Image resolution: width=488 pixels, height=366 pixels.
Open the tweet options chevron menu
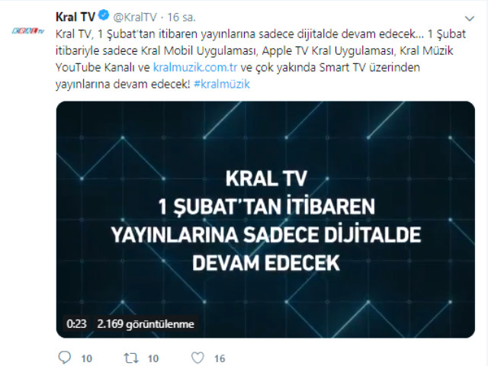coord(470,18)
